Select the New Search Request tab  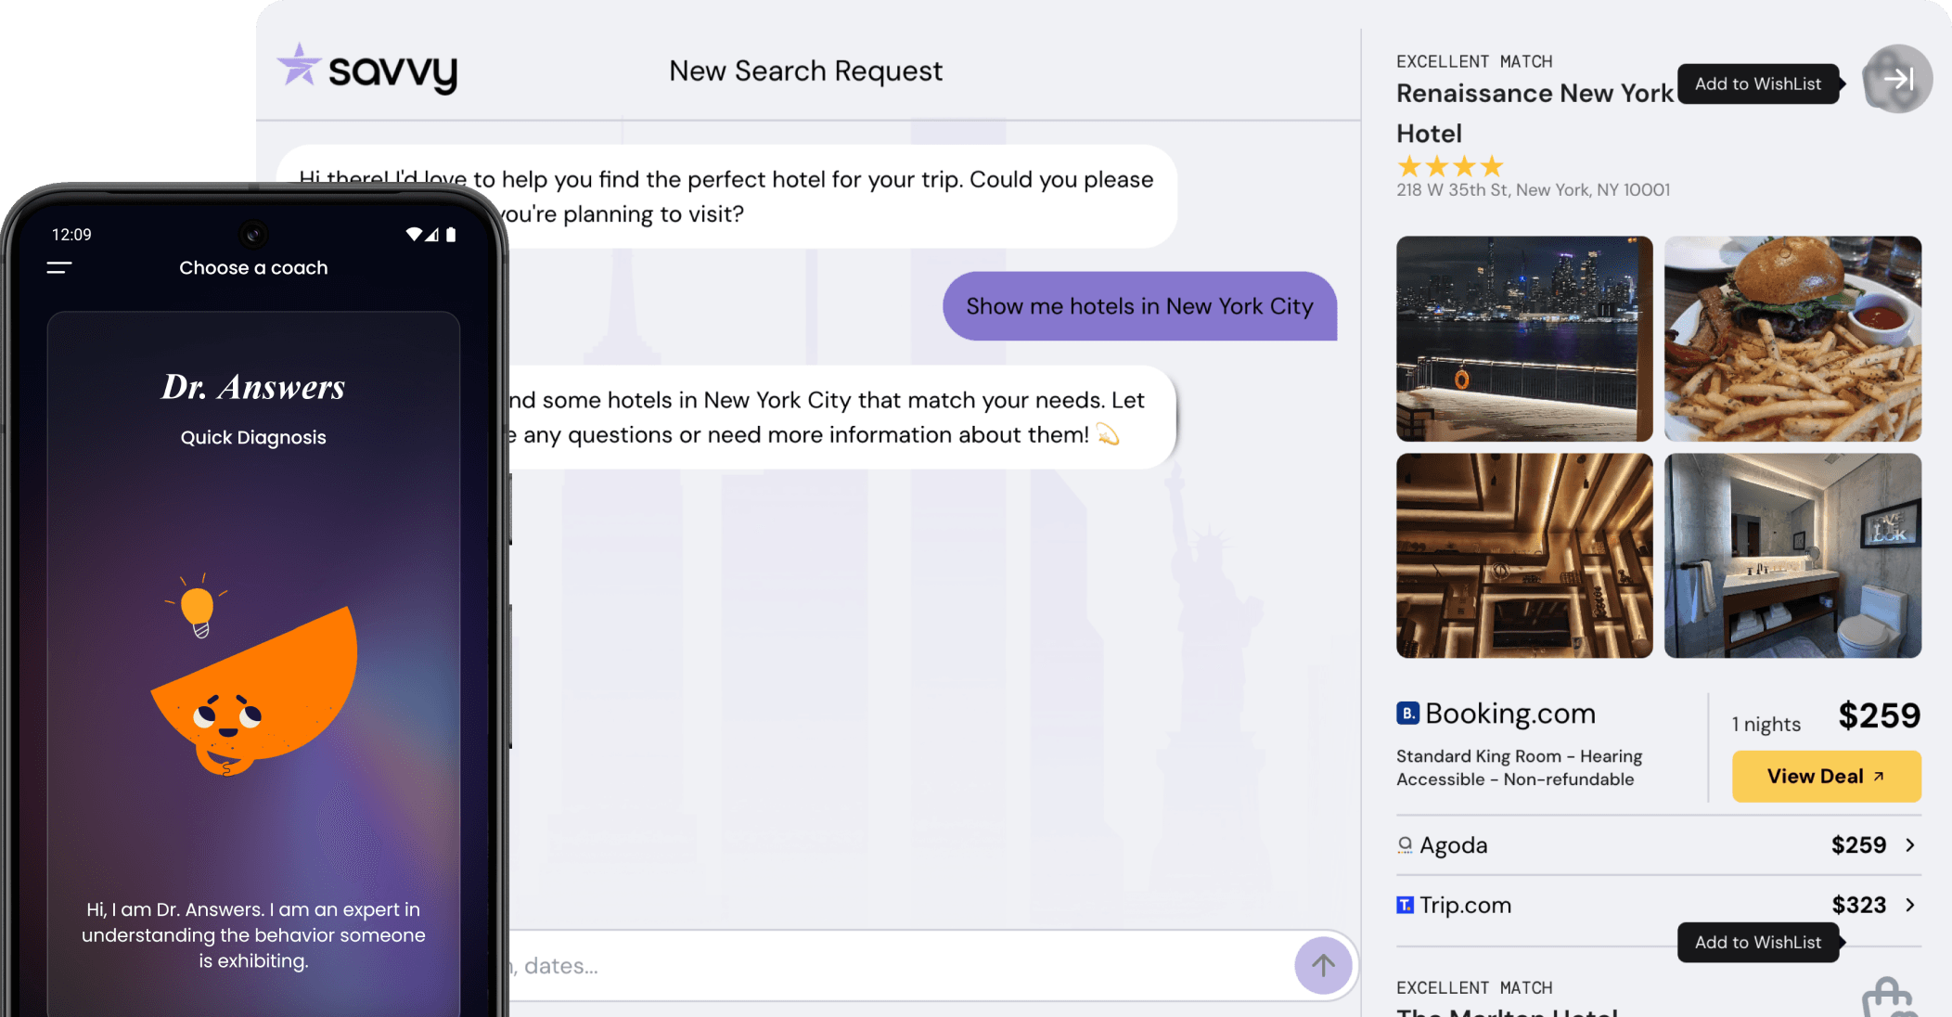pyautogui.click(x=805, y=71)
